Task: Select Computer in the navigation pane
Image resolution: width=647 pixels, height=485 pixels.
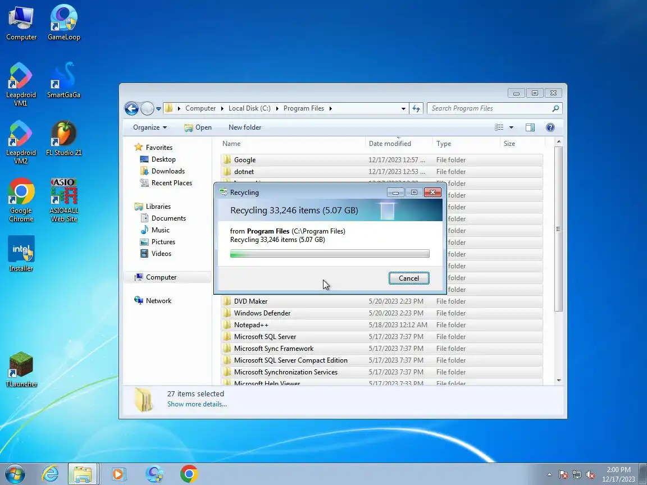Action: 161,277
